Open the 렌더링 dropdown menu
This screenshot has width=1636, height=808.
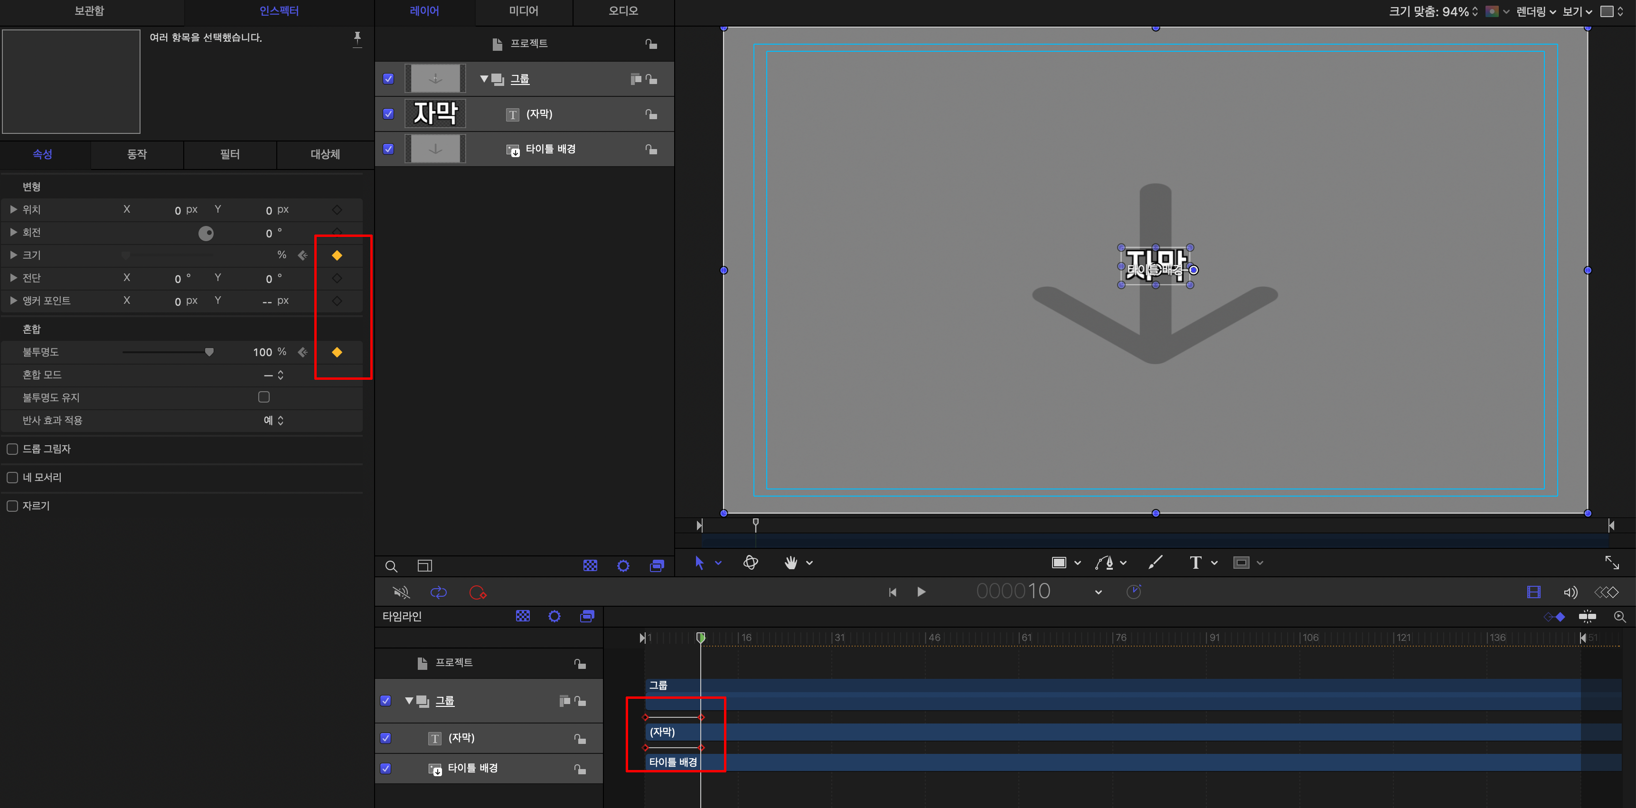click(x=1536, y=11)
